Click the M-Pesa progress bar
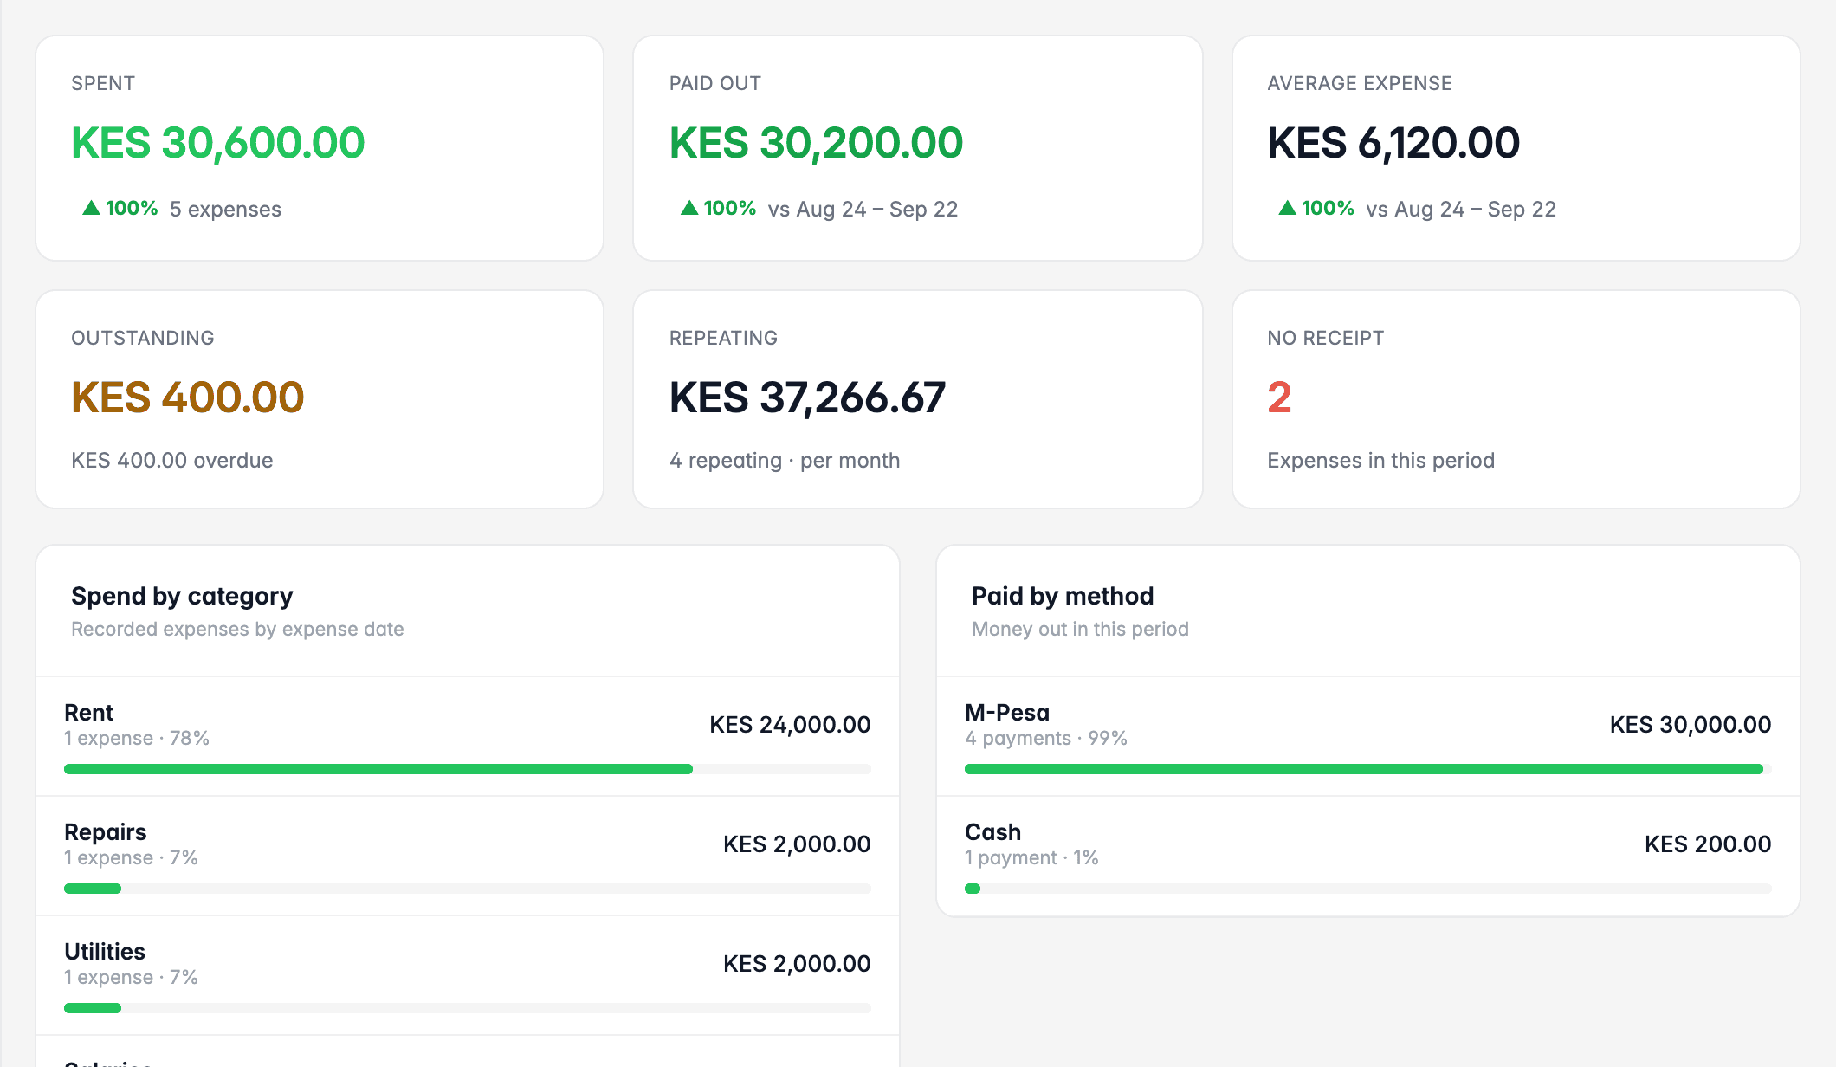This screenshot has width=1836, height=1067. (x=1368, y=769)
